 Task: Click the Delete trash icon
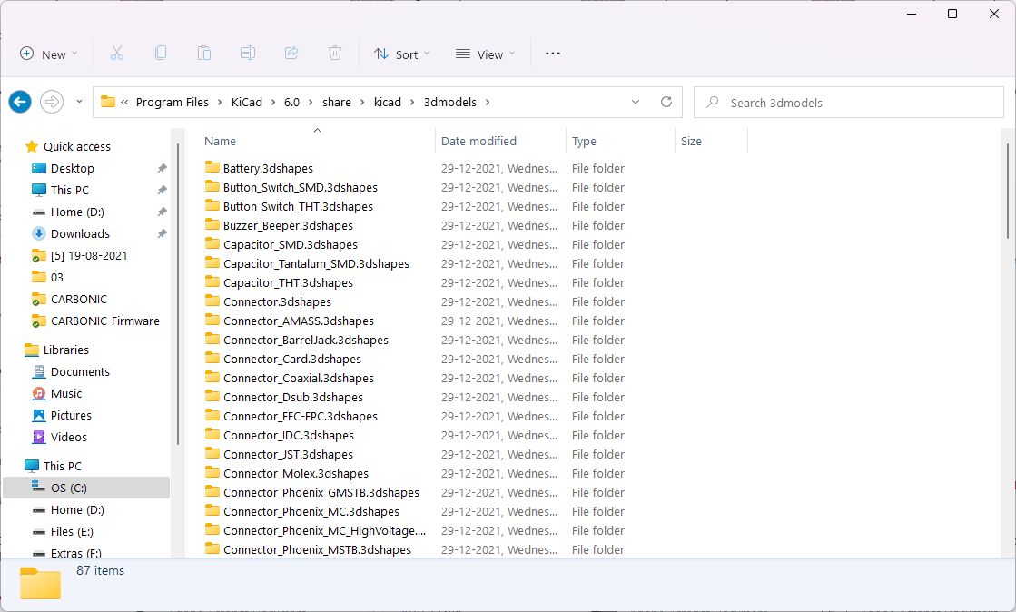pos(335,54)
